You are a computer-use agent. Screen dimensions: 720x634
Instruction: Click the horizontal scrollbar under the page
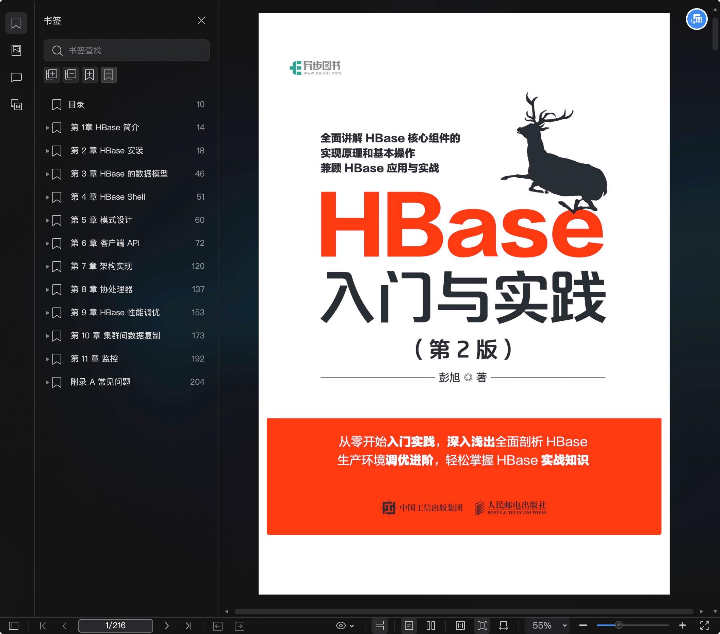click(x=463, y=612)
